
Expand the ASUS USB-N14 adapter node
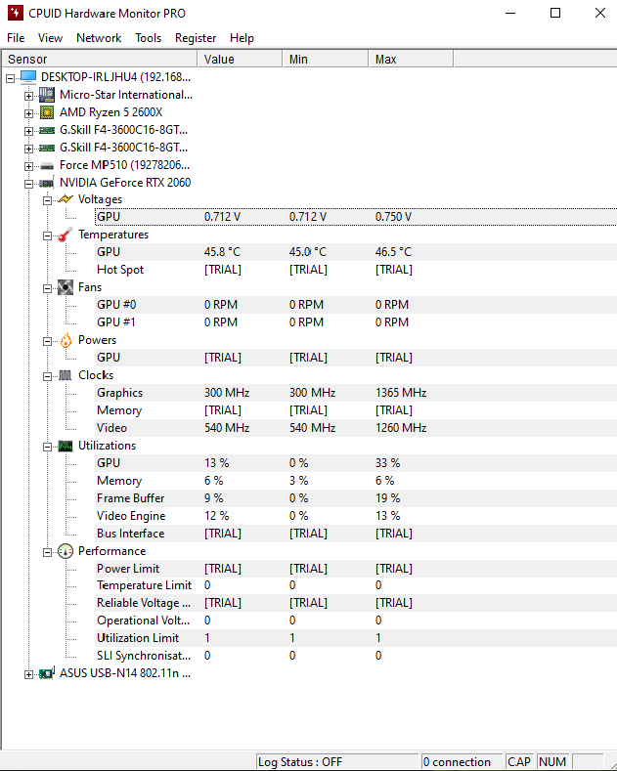(x=29, y=673)
